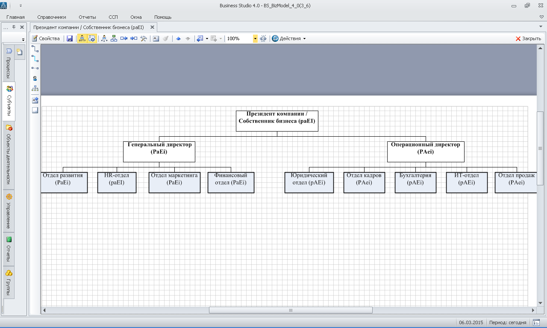Click the Закрыть close diagram button

pyautogui.click(x=528, y=38)
